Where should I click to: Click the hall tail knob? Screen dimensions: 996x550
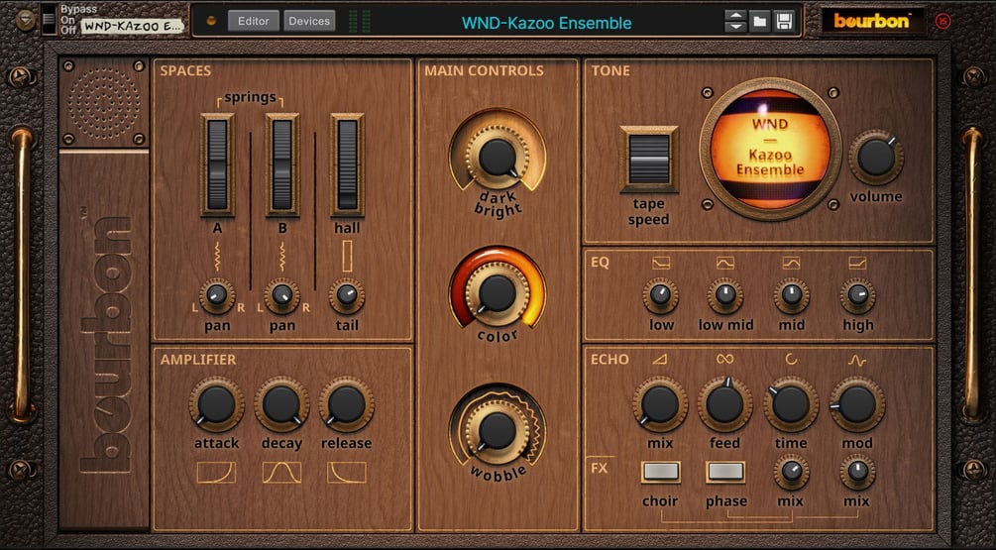(347, 296)
